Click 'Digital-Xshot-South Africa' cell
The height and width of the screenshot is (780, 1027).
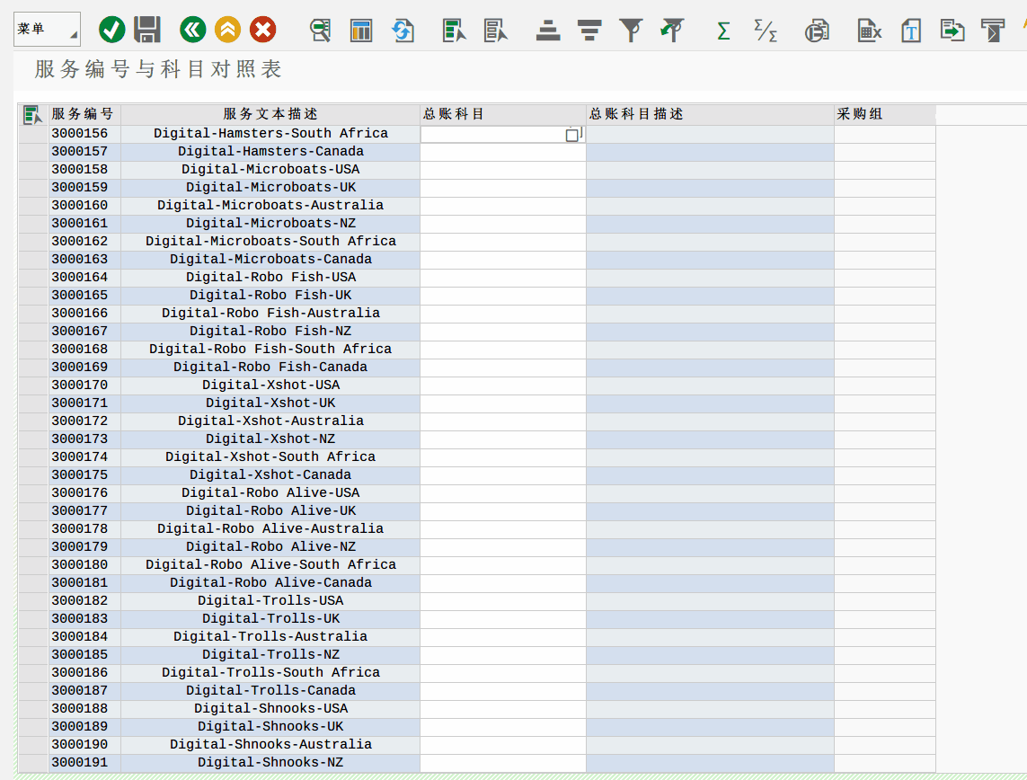(270, 457)
